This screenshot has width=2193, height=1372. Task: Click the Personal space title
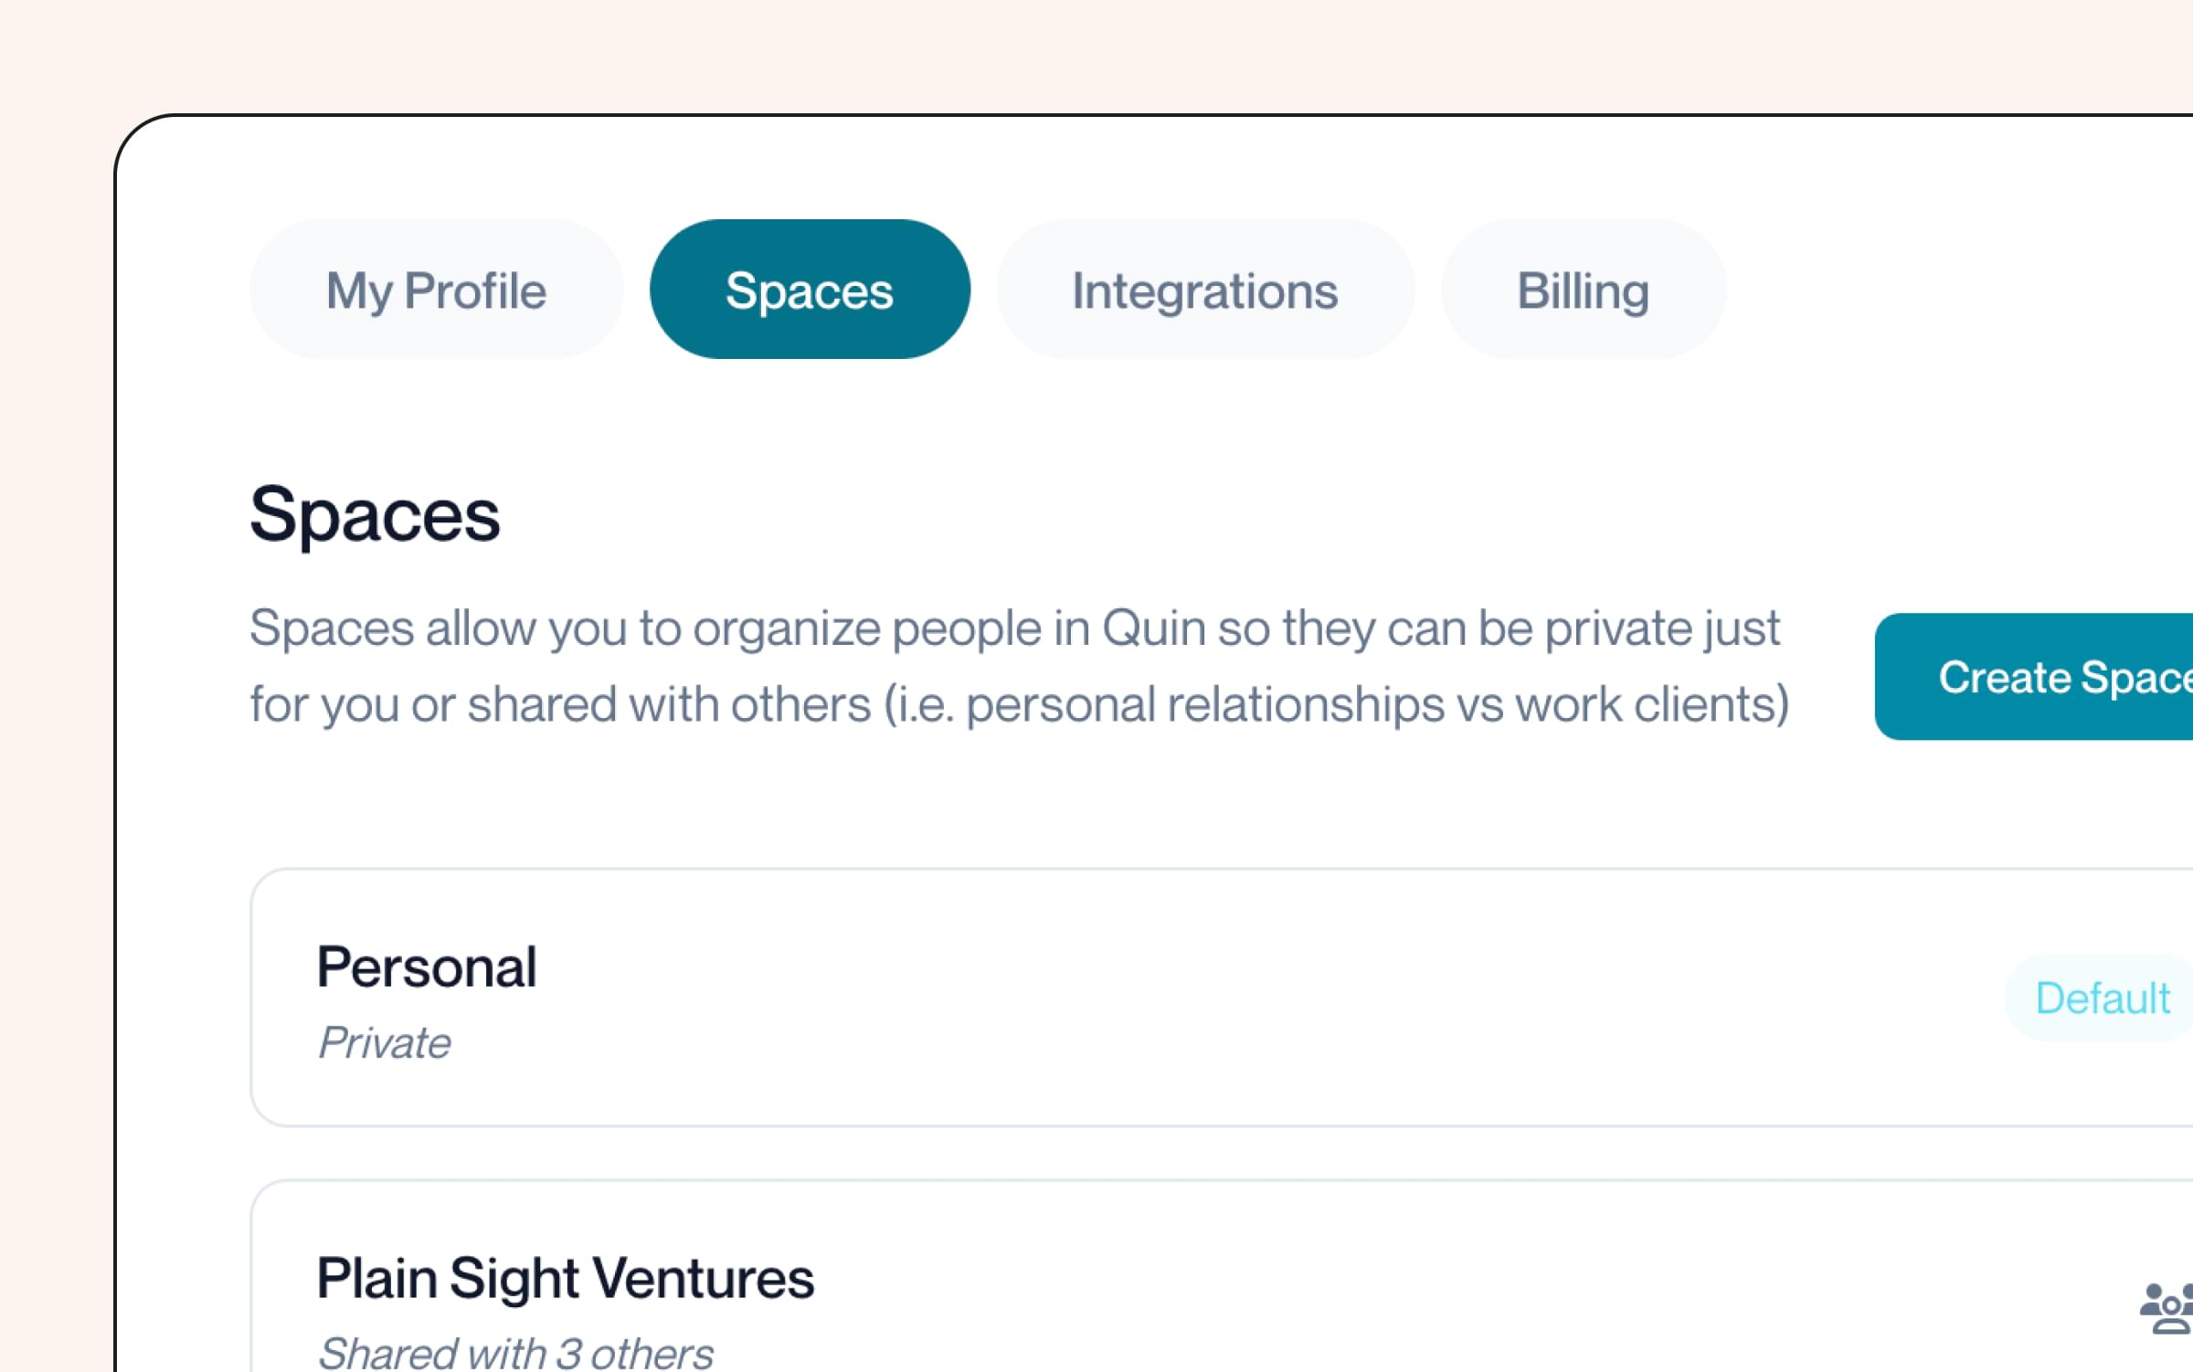tap(427, 966)
